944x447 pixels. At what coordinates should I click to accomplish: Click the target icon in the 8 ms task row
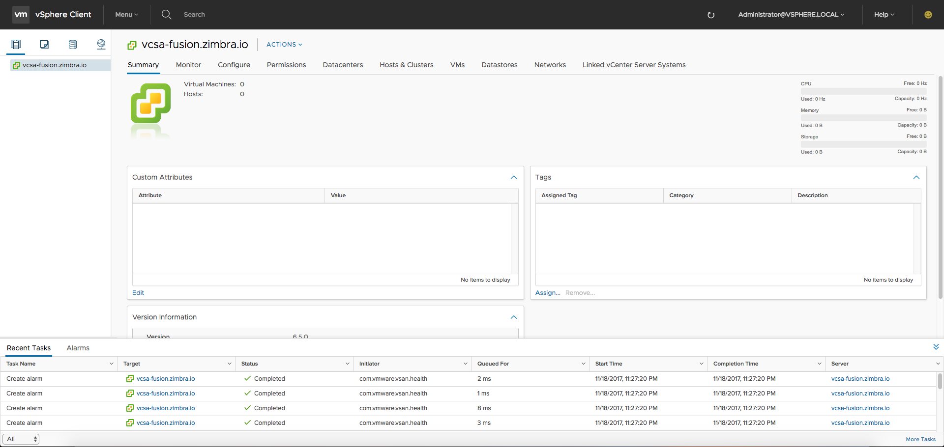point(130,408)
